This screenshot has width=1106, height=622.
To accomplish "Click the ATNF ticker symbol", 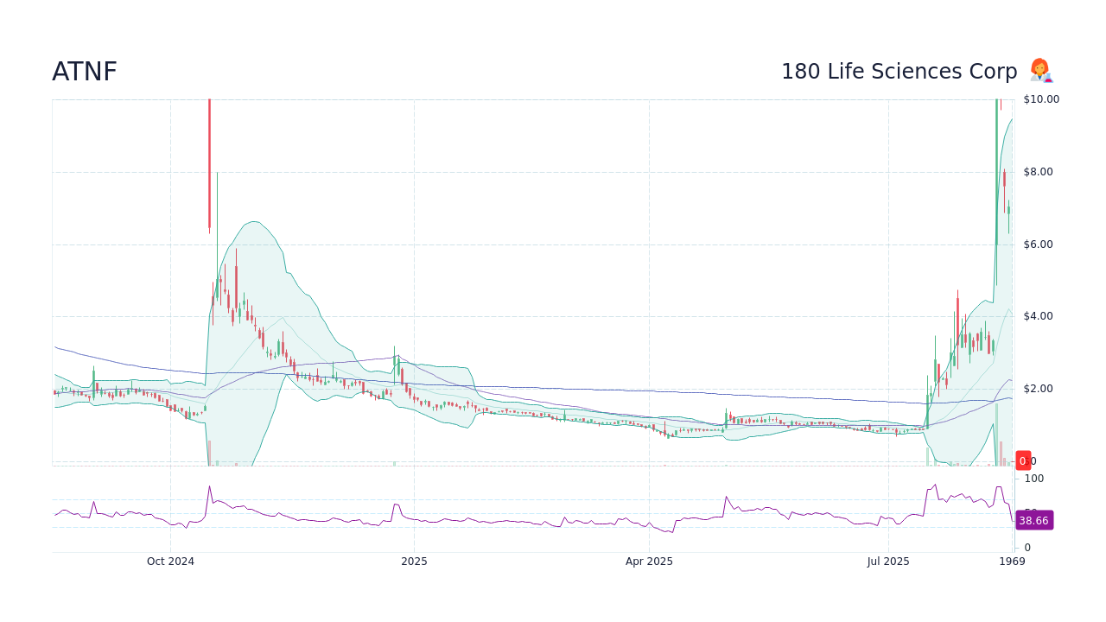I will click(x=84, y=71).
